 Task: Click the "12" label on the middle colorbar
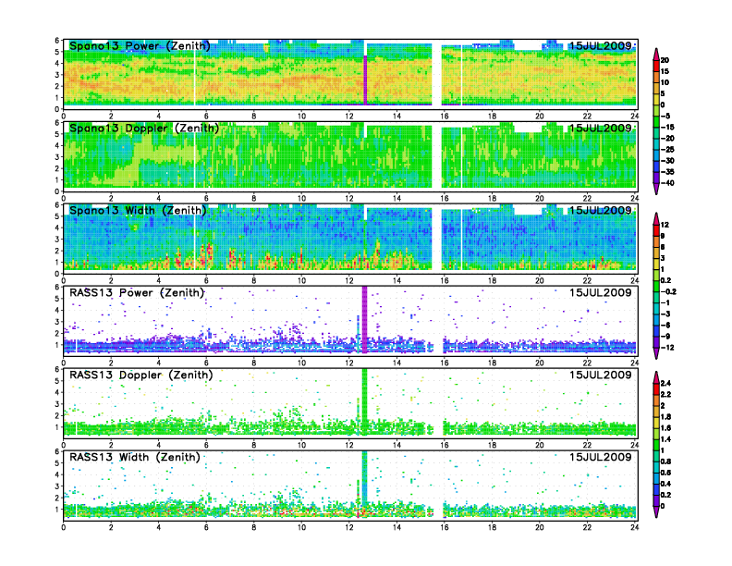click(x=665, y=225)
